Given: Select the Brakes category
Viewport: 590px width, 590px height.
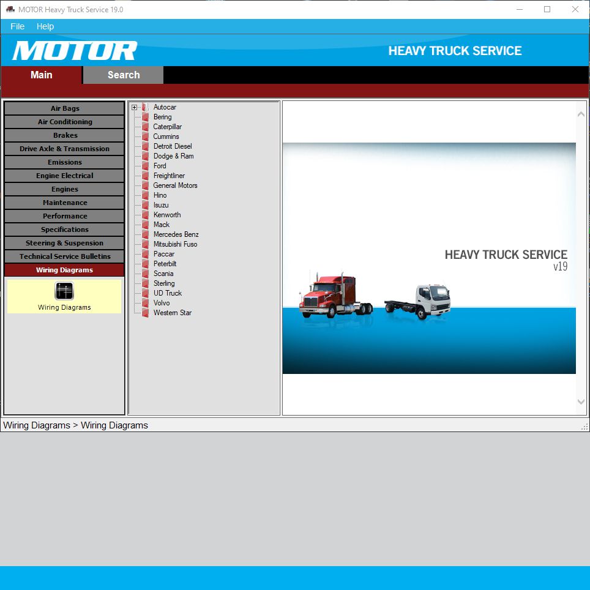Looking at the screenshot, I should click(x=64, y=135).
